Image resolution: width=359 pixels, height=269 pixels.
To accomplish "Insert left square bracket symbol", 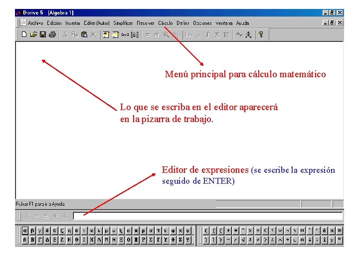I will pos(213,231).
